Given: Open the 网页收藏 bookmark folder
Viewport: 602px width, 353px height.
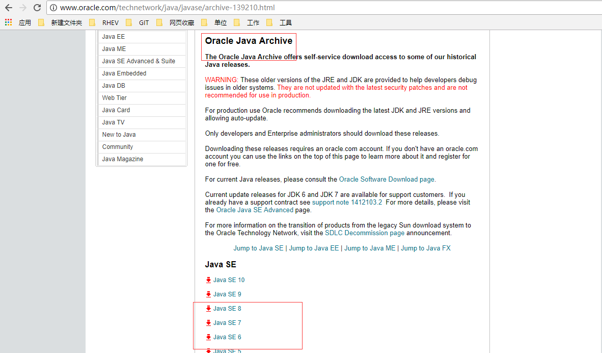Looking at the screenshot, I should pyautogui.click(x=175, y=22).
